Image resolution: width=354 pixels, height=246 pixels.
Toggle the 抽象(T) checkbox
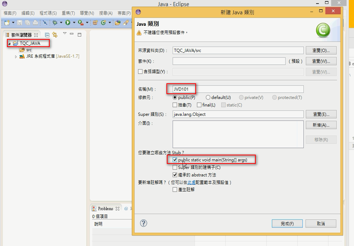(175, 105)
